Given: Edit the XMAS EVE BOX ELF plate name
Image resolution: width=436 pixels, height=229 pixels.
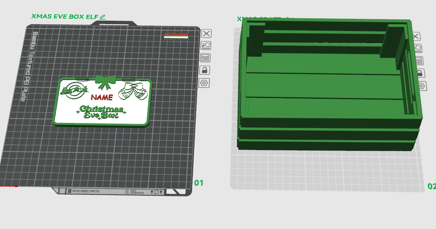Looking at the screenshot, I should click(x=103, y=17).
